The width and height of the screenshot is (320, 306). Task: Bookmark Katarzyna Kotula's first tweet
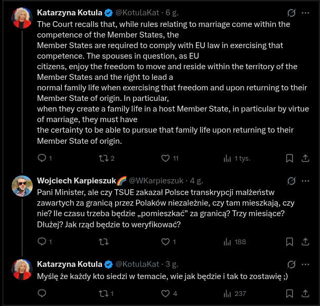[x=289, y=158]
